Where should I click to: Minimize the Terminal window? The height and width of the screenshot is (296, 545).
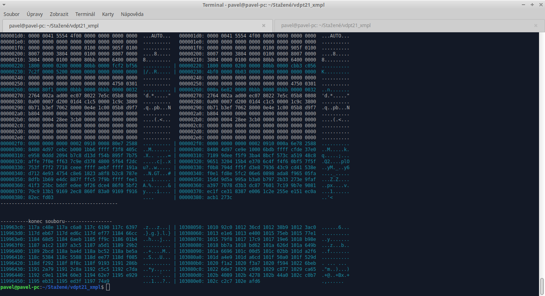[524, 5]
